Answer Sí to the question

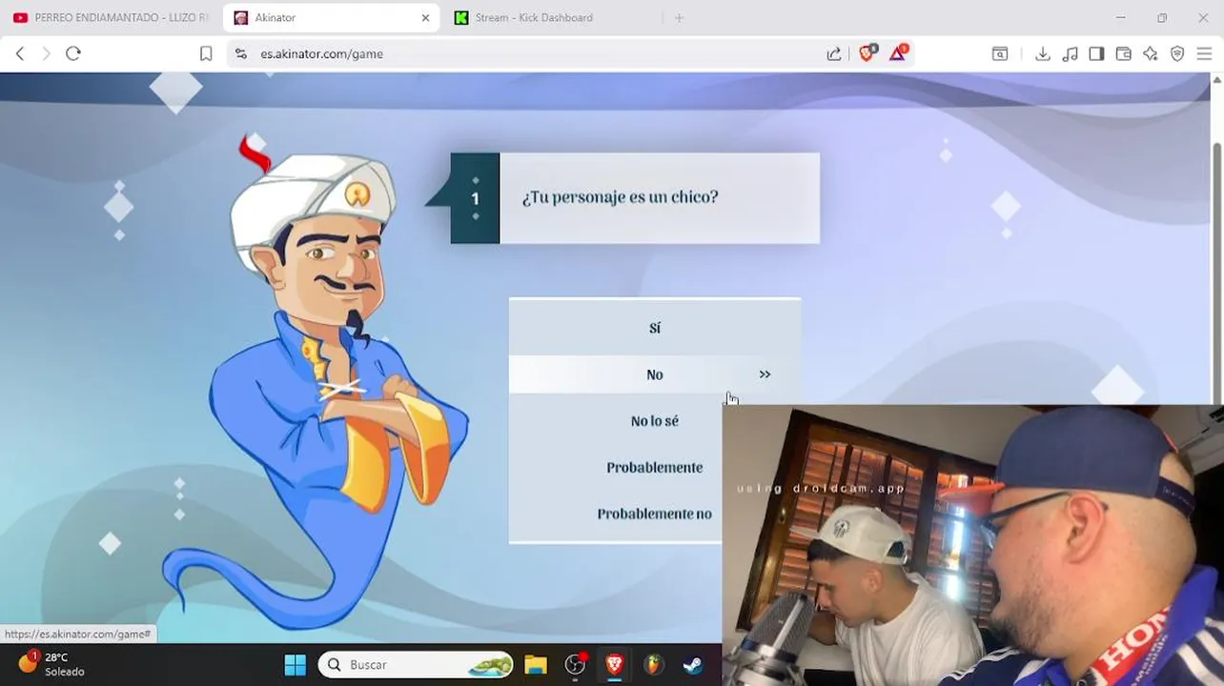coord(654,328)
